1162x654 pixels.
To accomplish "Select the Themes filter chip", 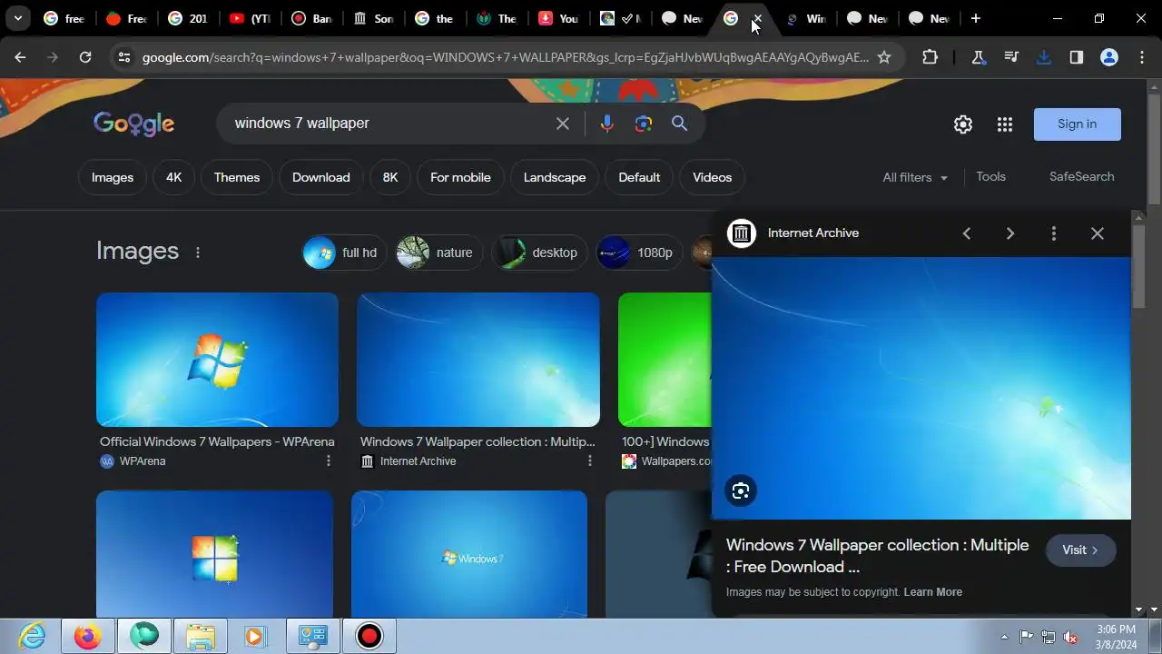I will coord(237,177).
